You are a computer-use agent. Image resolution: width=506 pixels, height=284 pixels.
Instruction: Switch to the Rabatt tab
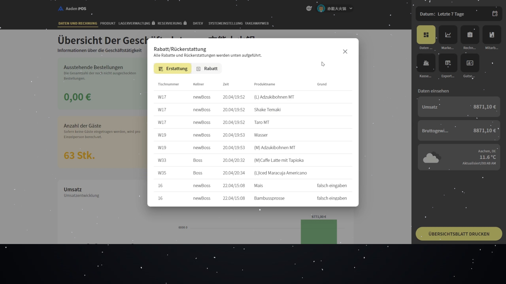coord(207,69)
